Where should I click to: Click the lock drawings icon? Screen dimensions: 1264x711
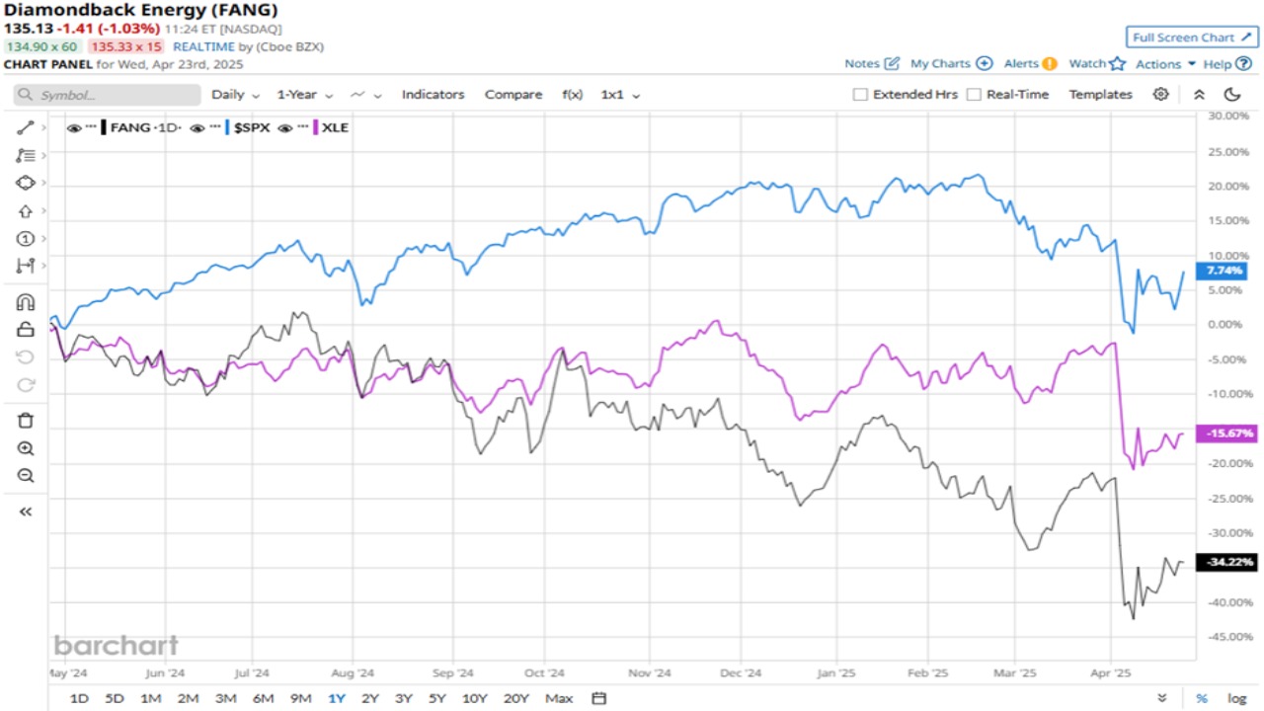(26, 330)
